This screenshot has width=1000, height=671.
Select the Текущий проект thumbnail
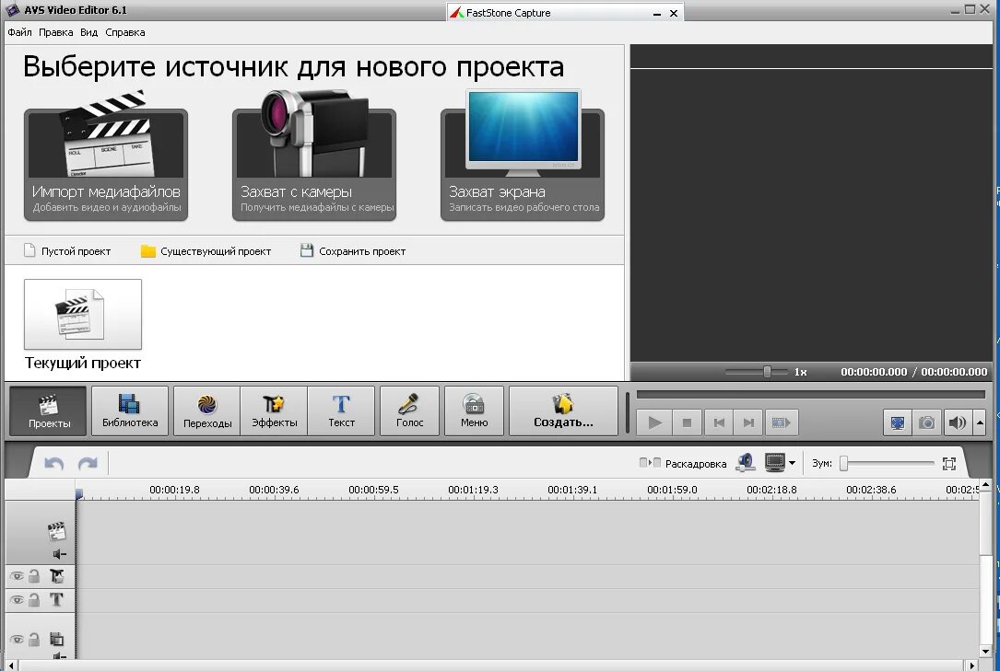(83, 315)
